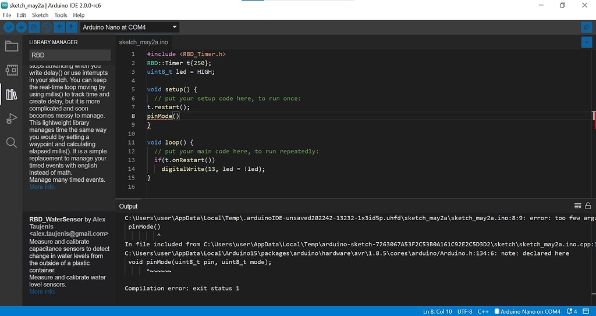
Task: Click the Arduino app logo icon
Action: pos(4,5)
